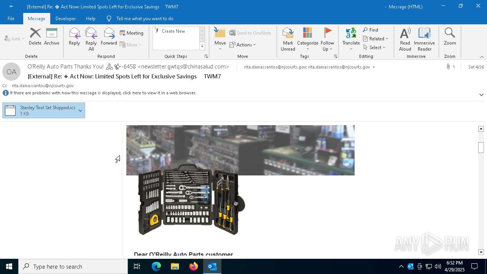Viewport: 487px width, 274px height.
Task: Click Reply All
Action: coord(91,39)
